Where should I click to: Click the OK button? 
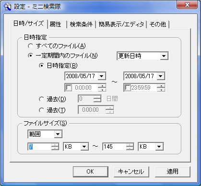pos(91,172)
